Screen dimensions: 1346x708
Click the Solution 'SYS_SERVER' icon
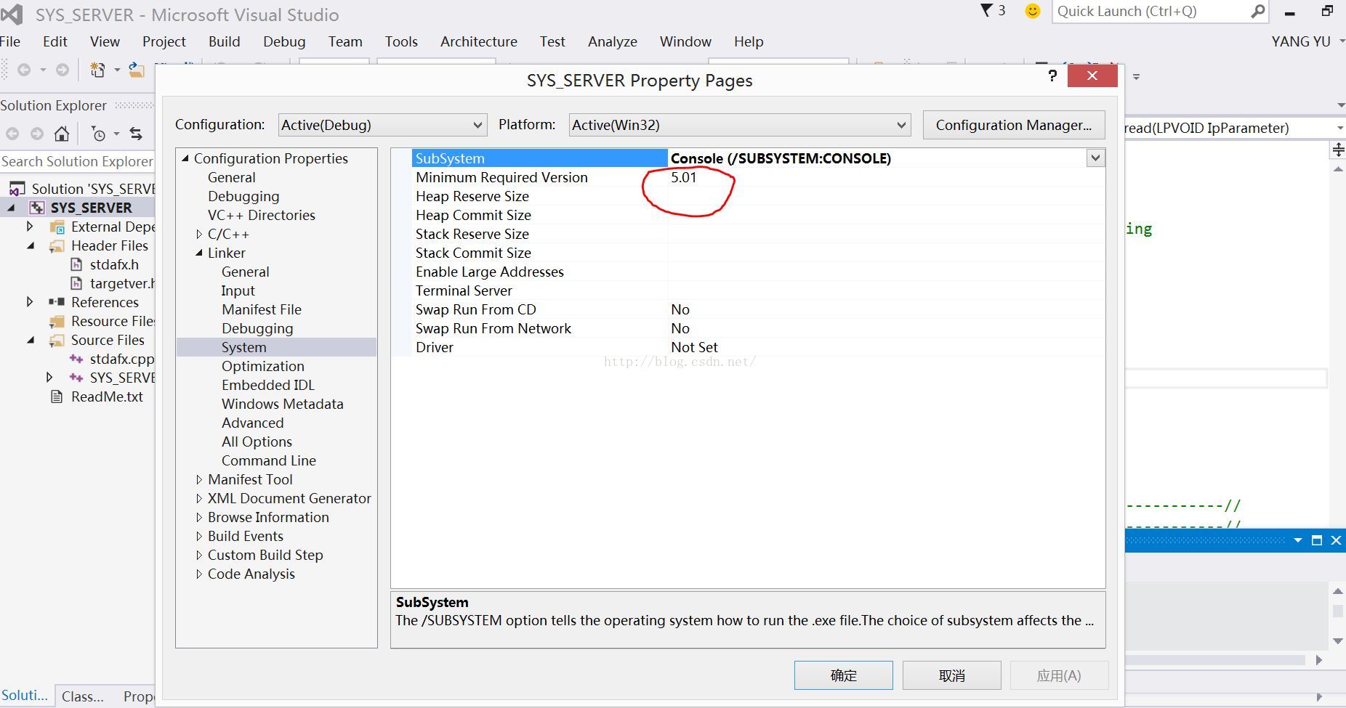17,189
